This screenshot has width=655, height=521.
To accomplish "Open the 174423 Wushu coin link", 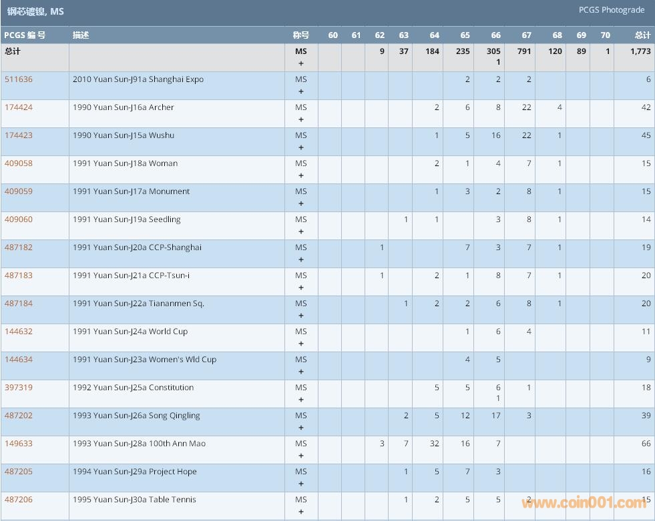I will [19, 135].
